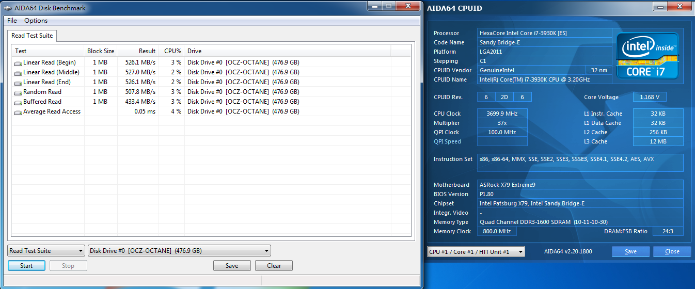The height and width of the screenshot is (289, 695).
Task: Click the AIDA64 v2.20.1800 version label
Action: click(x=567, y=251)
